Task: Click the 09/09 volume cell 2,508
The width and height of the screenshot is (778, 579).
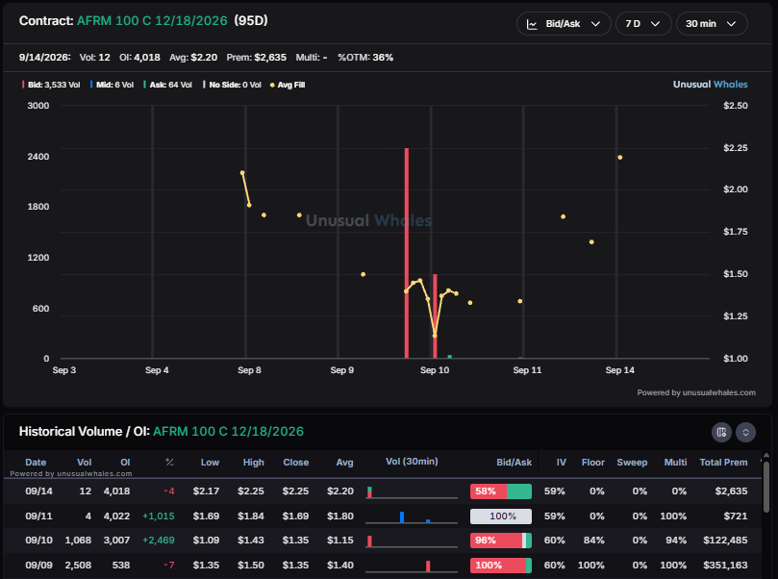Action: 79,566
